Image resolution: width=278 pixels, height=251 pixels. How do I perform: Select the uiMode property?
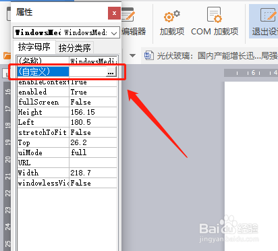pos(43,152)
